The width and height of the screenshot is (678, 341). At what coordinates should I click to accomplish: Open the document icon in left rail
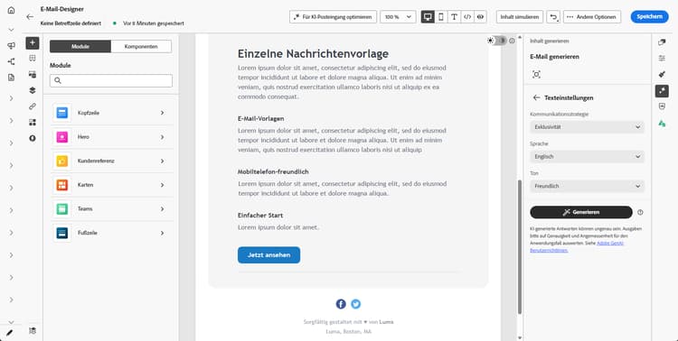11,78
